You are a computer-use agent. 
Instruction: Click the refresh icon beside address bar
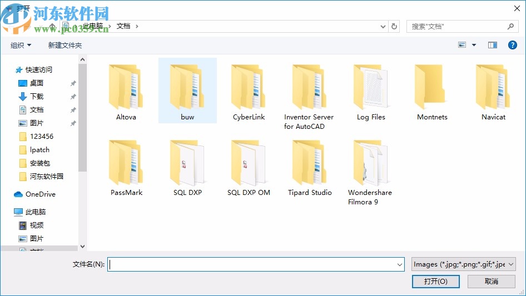coord(394,26)
